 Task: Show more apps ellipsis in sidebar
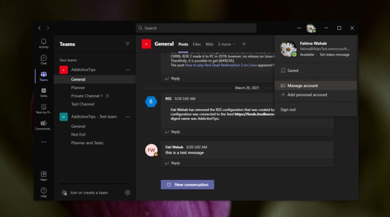(43, 142)
